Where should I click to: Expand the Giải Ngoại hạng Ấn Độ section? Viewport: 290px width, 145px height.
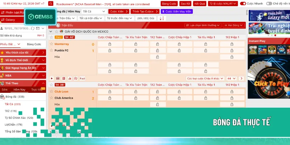point(23,68)
